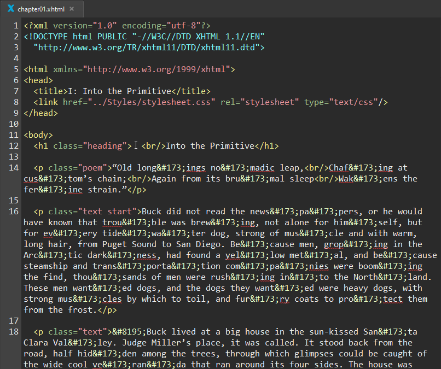Click the "../Styles/stylesheet.css" href value

click(x=152, y=102)
